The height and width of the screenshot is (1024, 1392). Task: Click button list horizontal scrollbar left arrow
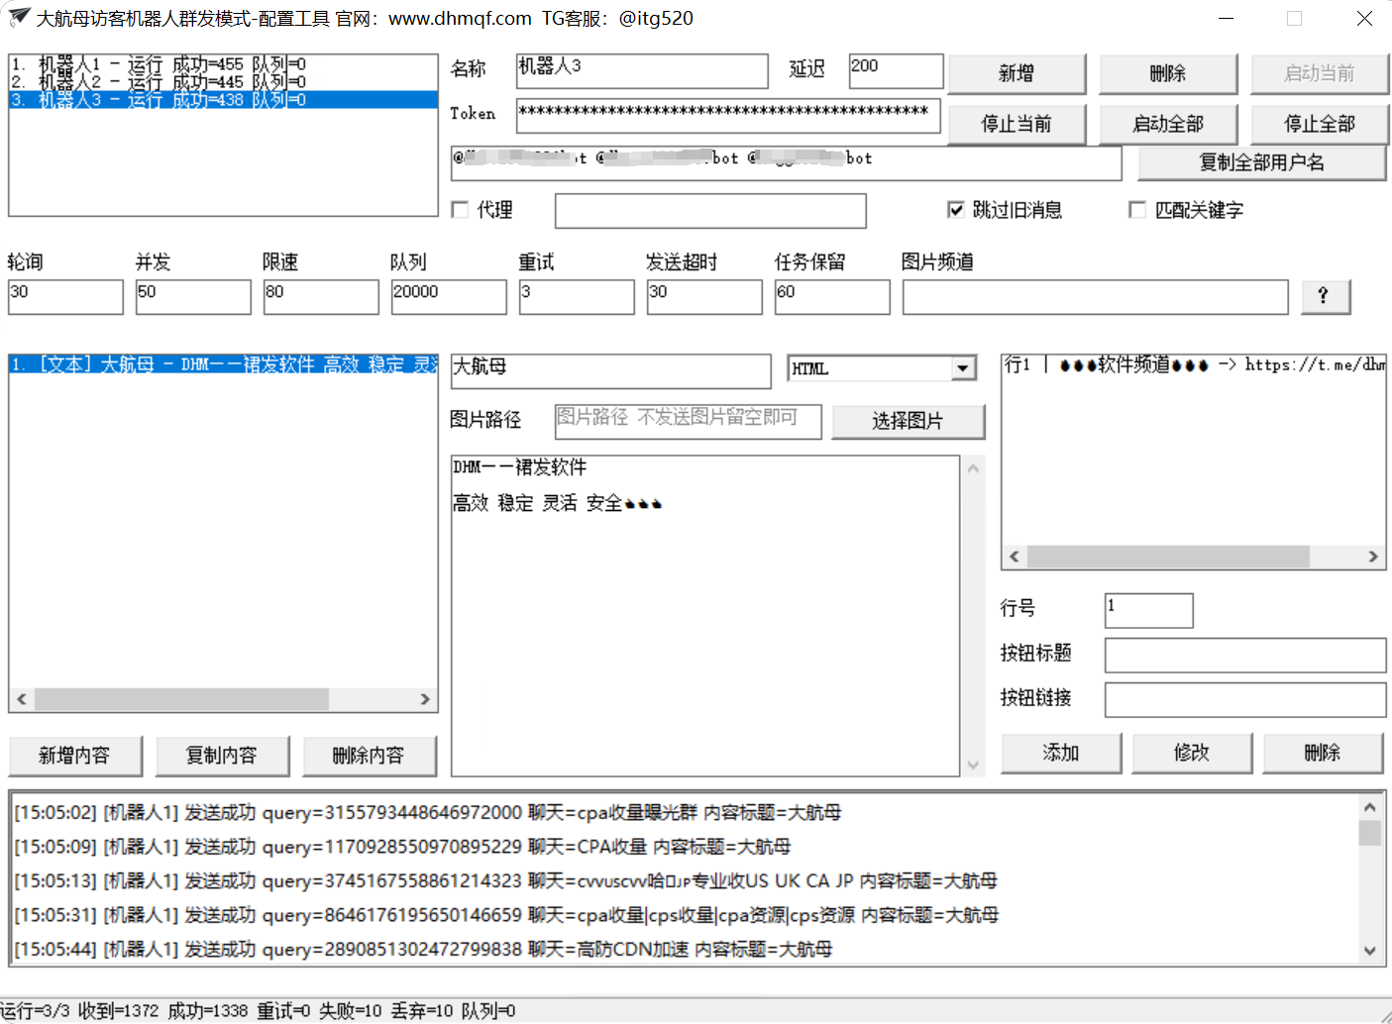[1015, 557]
